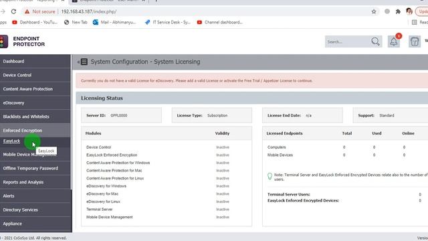This screenshot has height=241, width=428.
Task: Click the Modules column header
Action: pyautogui.click(x=94, y=133)
